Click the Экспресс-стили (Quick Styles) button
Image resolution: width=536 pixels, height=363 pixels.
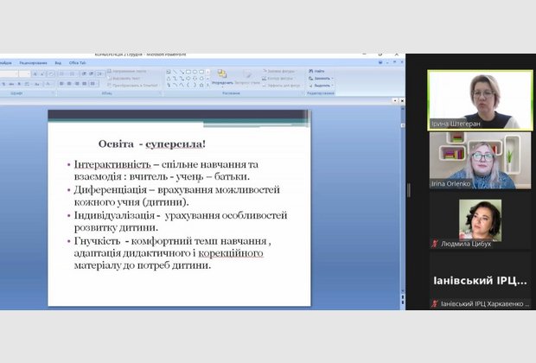point(247,78)
